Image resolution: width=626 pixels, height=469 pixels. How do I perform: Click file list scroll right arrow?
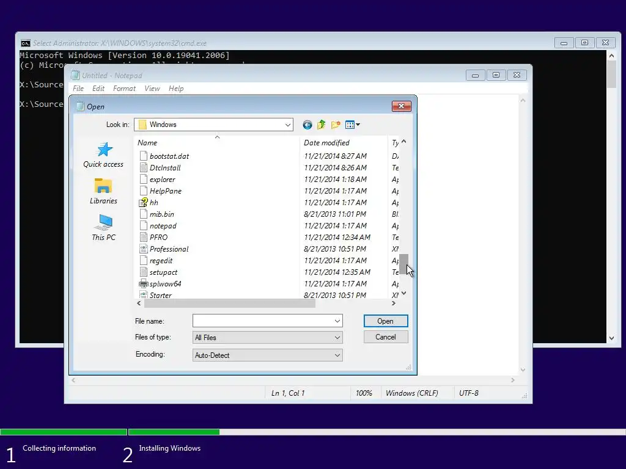click(394, 303)
